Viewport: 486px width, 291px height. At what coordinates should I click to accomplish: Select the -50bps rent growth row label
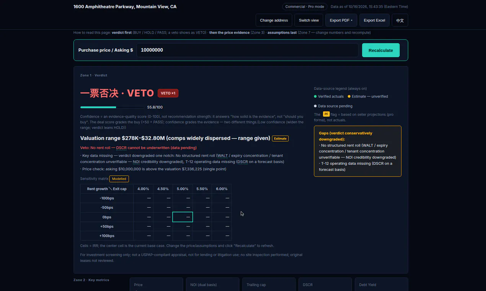(107, 208)
